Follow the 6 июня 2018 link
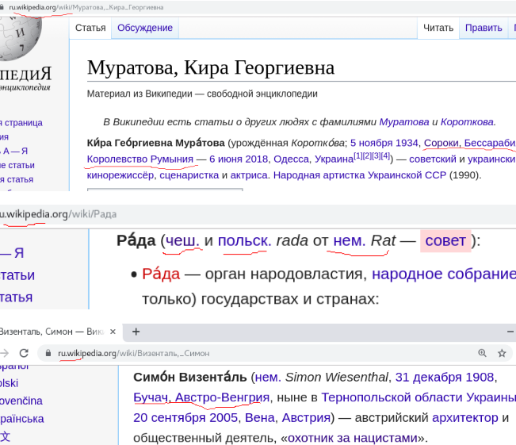The image size is (516, 445). click(239, 159)
